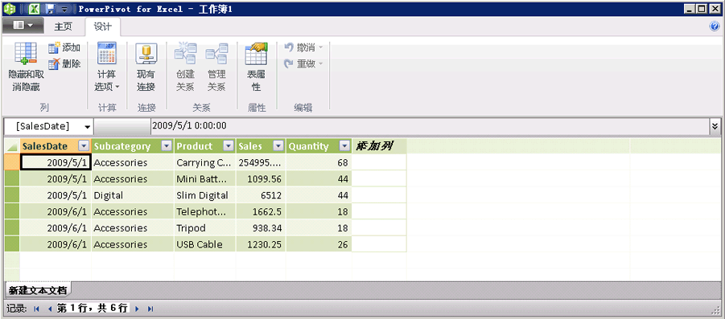The width and height of the screenshot is (725, 319).
Task: Click the 添加列 column header
Action: [x=379, y=146]
